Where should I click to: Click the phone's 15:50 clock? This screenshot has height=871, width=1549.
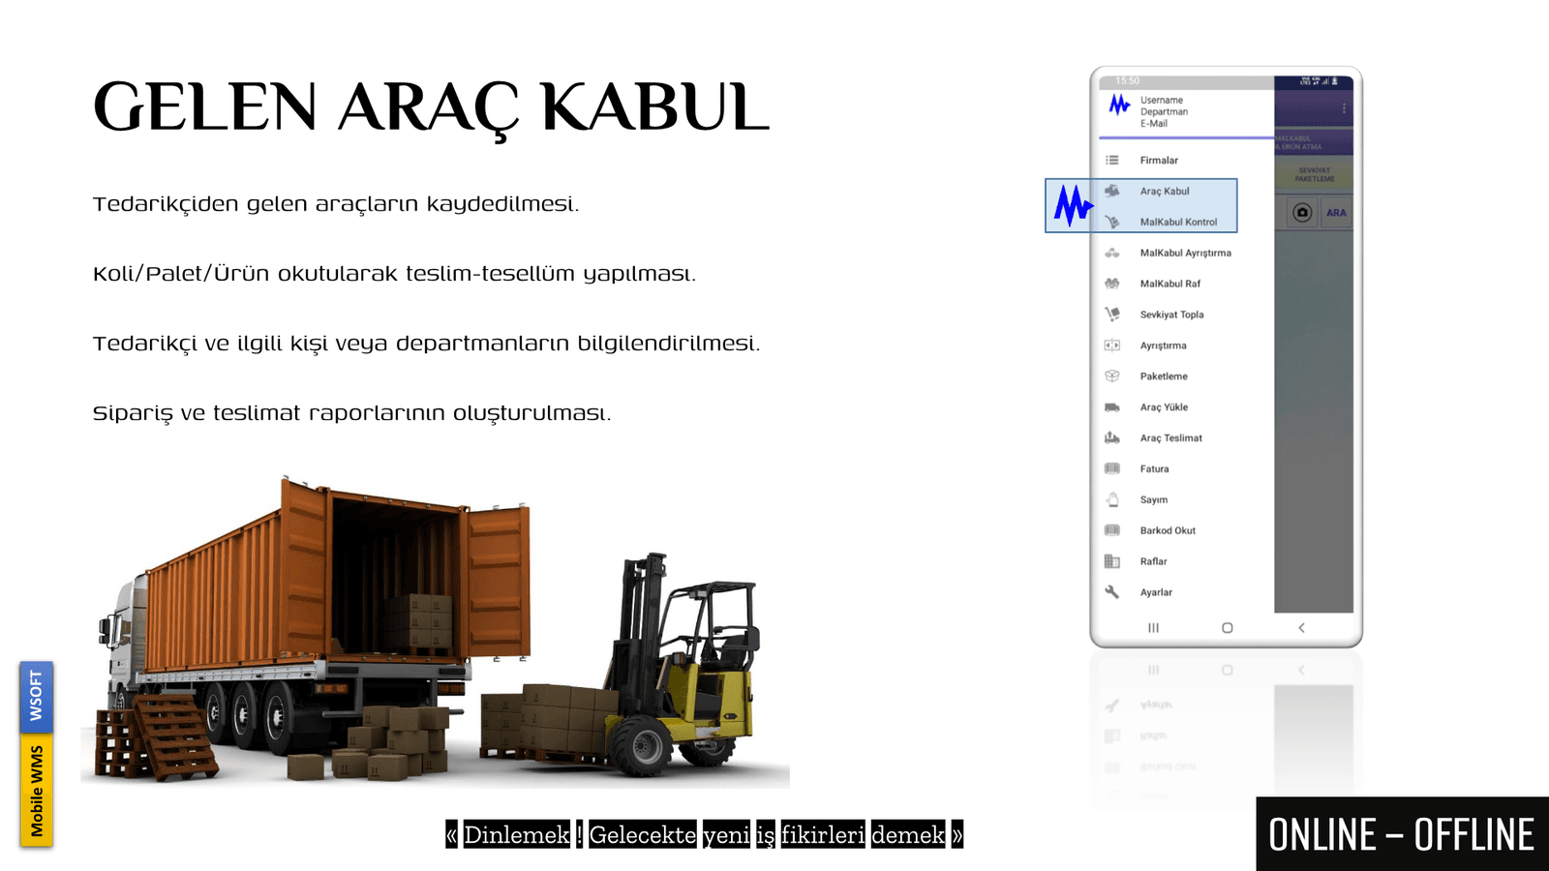click(x=1127, y=81)
